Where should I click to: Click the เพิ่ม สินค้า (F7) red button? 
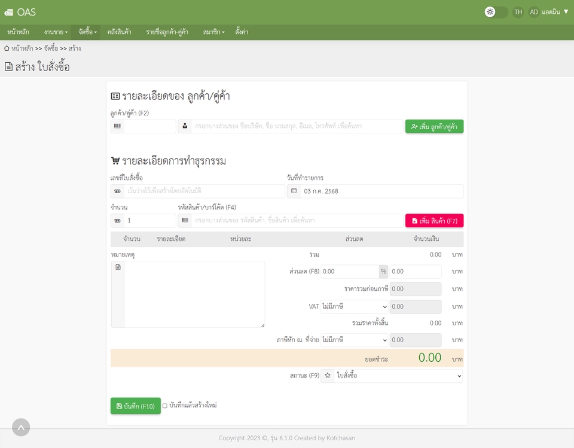[x=434, y=220]
